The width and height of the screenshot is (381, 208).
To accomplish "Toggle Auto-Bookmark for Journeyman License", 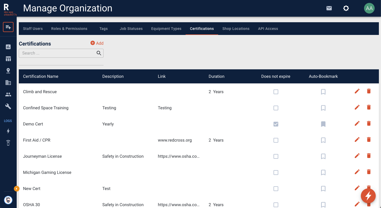I will [x=323, y=156].
